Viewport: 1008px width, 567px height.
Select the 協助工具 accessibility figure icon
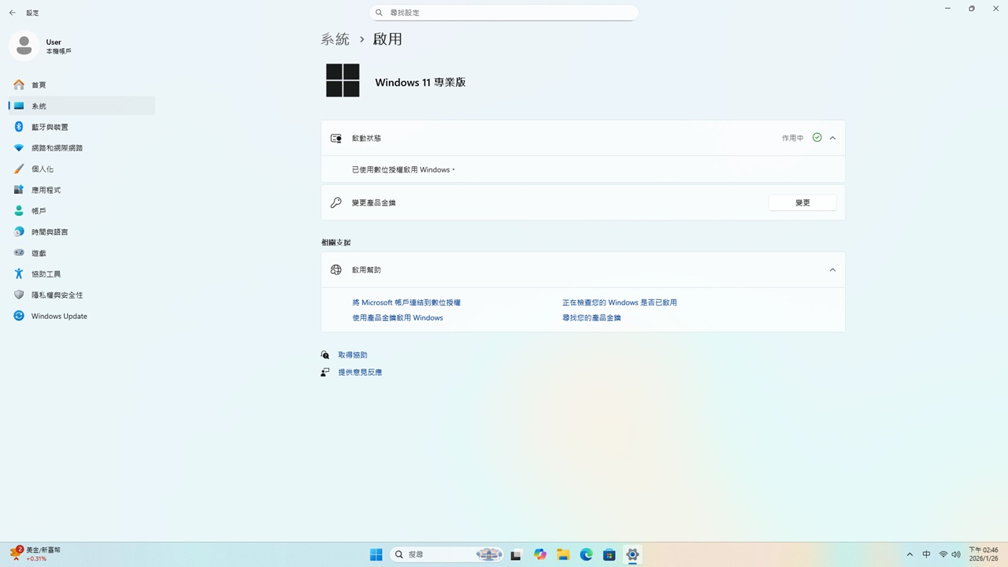pos(19,274)
